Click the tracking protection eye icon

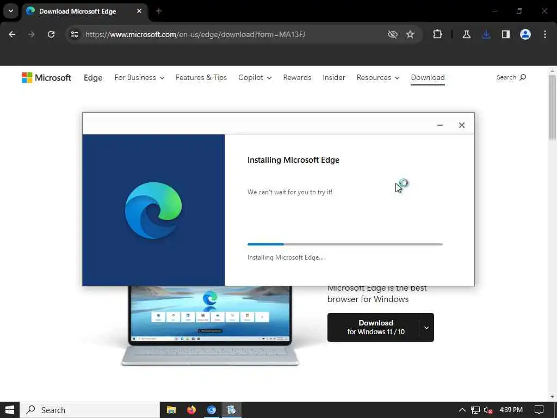[393, 34]
